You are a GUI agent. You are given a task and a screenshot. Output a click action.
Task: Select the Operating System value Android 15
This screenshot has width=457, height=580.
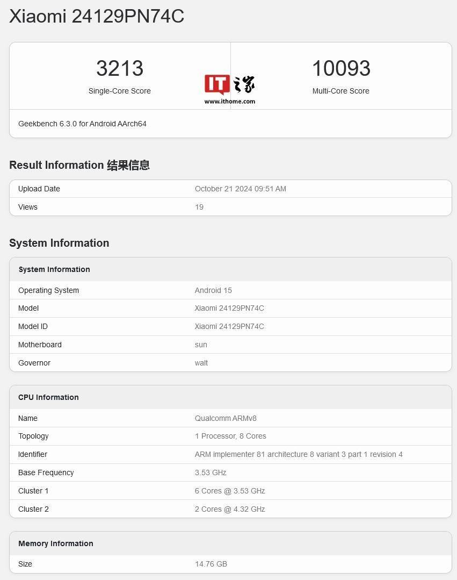[213, 290]
